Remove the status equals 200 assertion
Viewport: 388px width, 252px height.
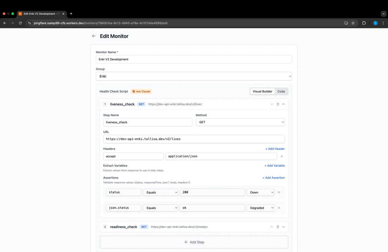point(279,192)
